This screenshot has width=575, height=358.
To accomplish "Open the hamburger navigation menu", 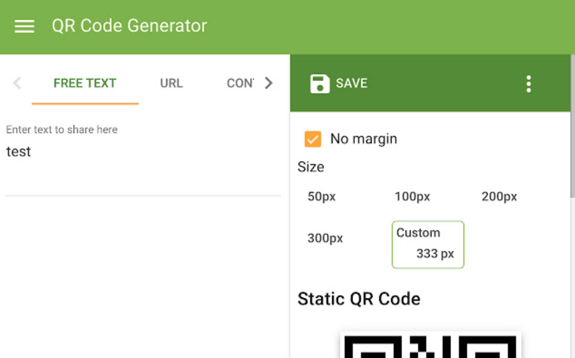I will tap(24, 26).
